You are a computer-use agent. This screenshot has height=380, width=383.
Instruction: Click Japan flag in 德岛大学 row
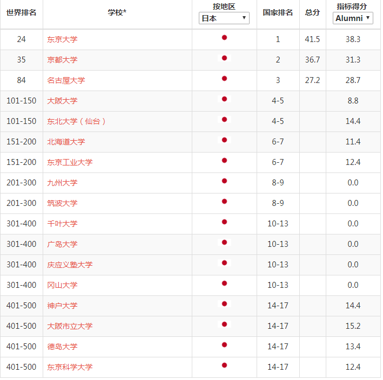tap(224, 344)
